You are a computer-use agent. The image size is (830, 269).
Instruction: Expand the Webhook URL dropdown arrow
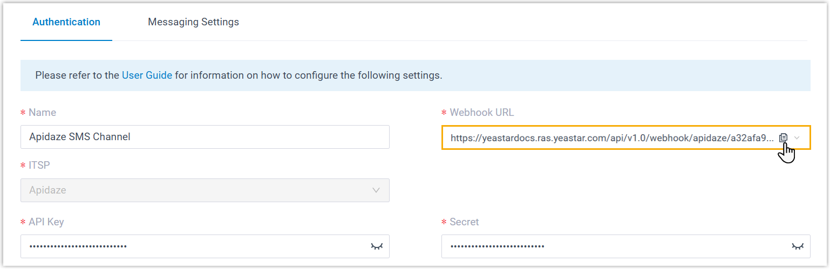797,138
